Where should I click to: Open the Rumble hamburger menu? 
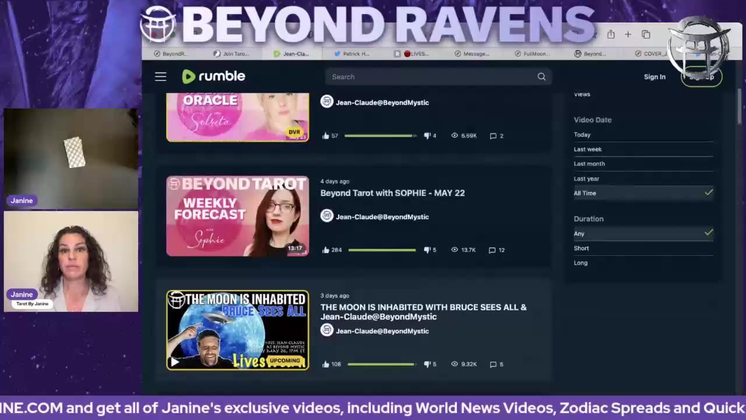point(160,76)
